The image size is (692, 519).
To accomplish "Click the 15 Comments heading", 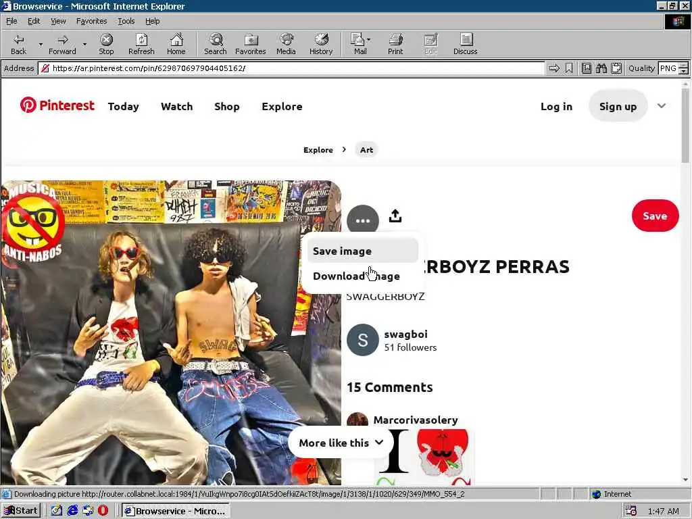I will (x=389, y=387).
